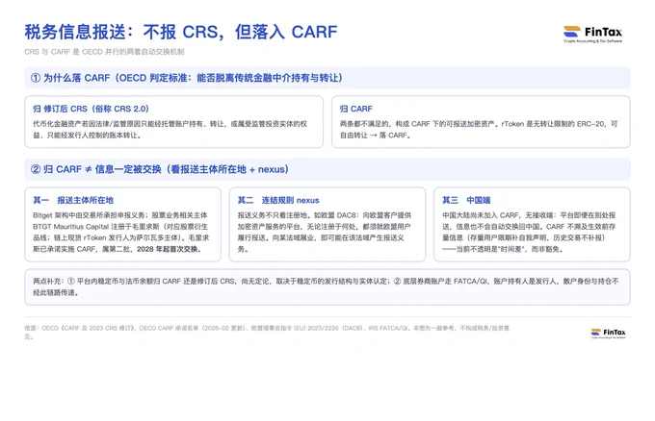Image resolution: width=655 pixels, height=421 pixels.
Task: Click the card heading 归 修订后 CRS（俗称 CRS 2.0）
Action: point(91,109)
